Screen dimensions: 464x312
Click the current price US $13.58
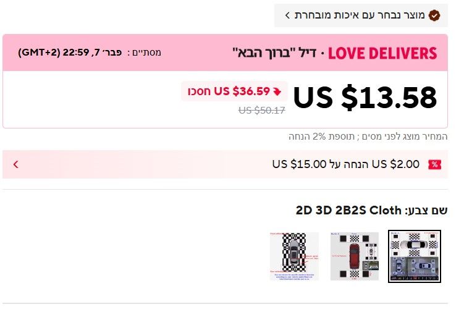pyautogui.click(x=365, y=97)
